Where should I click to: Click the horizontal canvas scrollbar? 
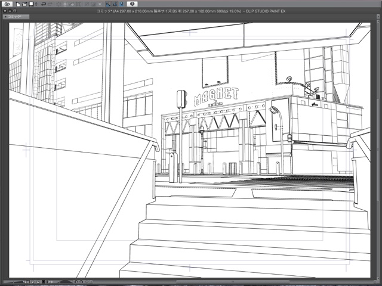tap(232, 282)
